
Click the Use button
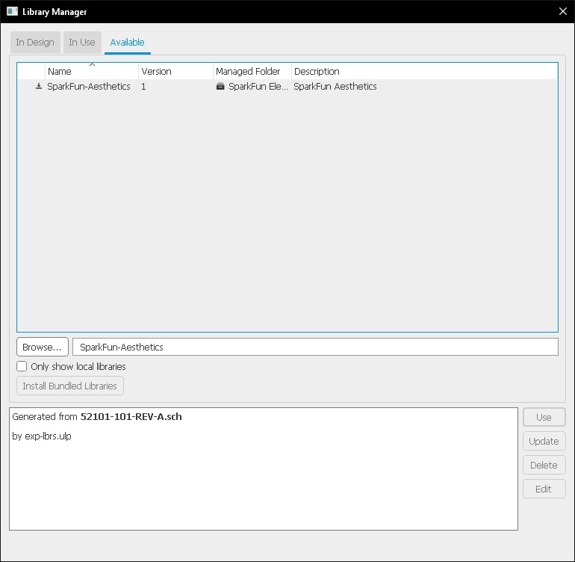pos(544,417)
